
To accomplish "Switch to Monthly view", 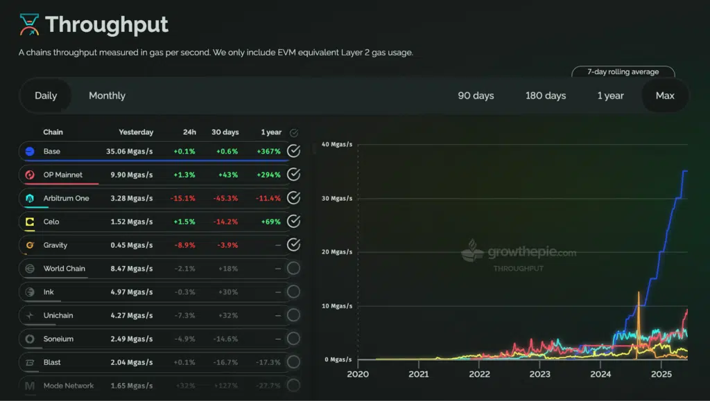I will point(107,96).
